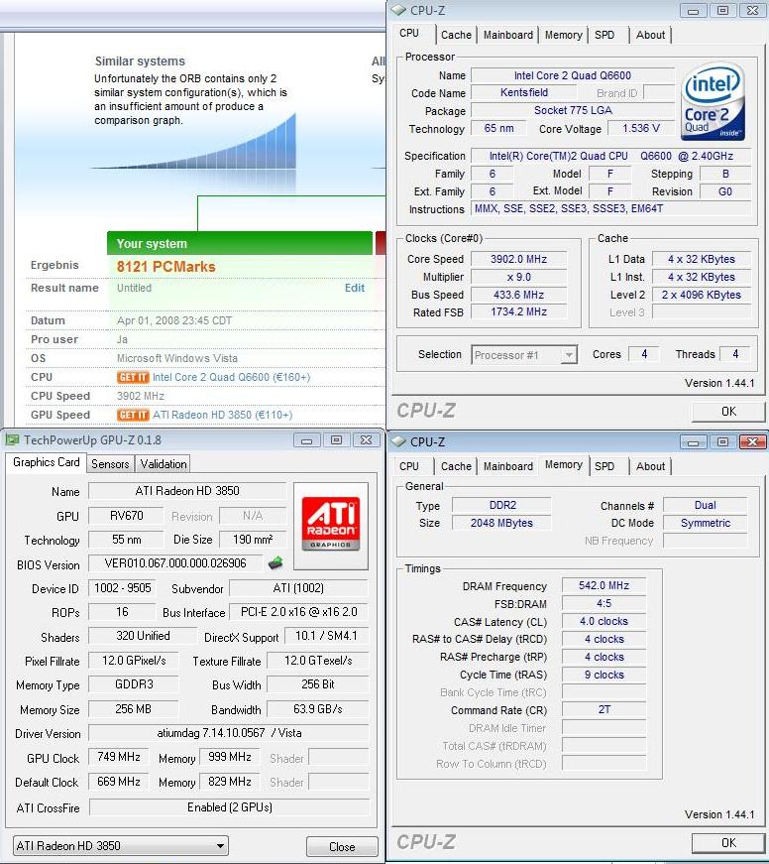Click the top CPU-Z window title icon
This screenshot has height=864, width=769.
[399, 10]
